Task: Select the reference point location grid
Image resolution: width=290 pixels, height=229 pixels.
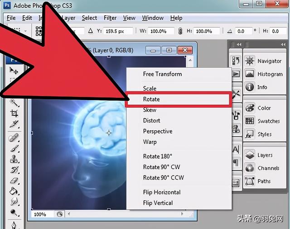Action: pyautogui.click(x=39, y=31)
